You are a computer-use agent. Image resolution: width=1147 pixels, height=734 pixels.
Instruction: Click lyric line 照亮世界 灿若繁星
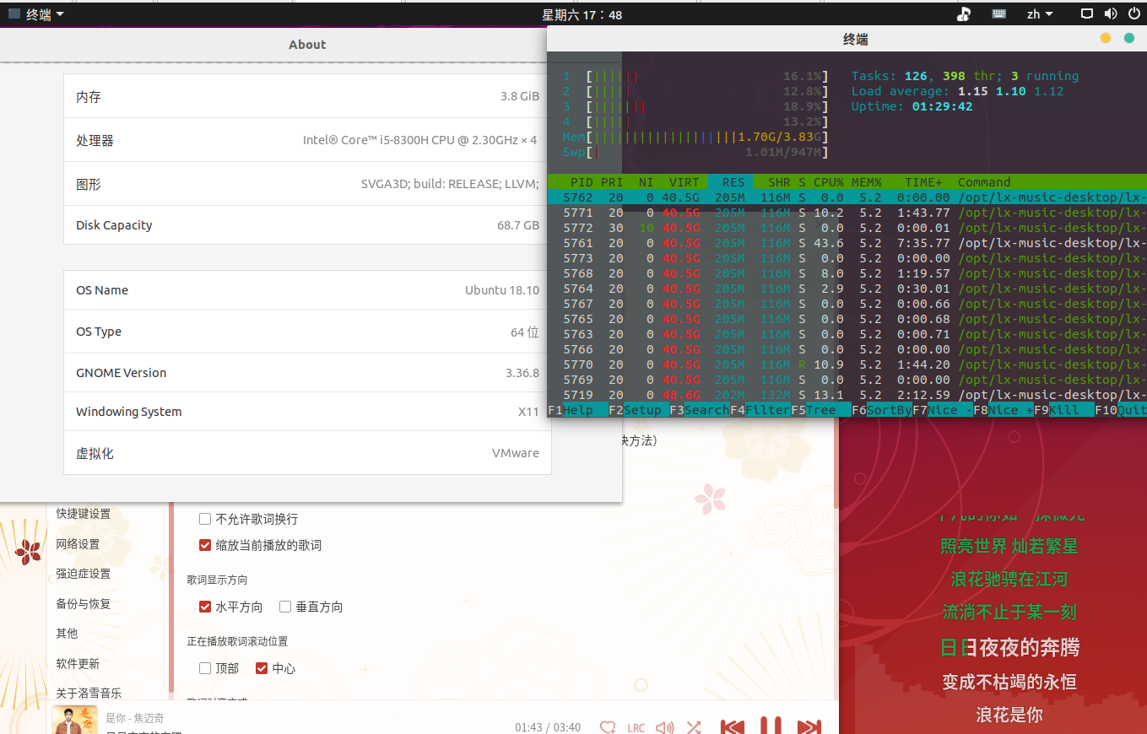point(1009,546)
